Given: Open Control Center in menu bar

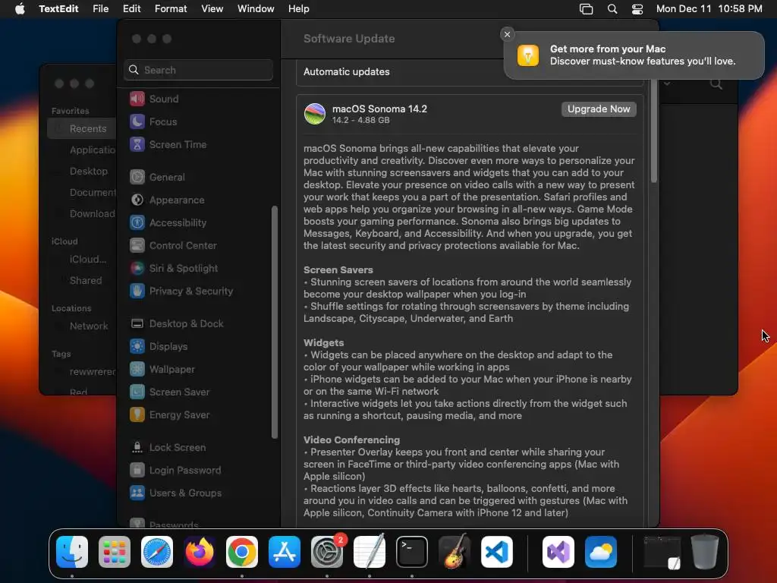Looking at the screenshot, I should point(637,9).
